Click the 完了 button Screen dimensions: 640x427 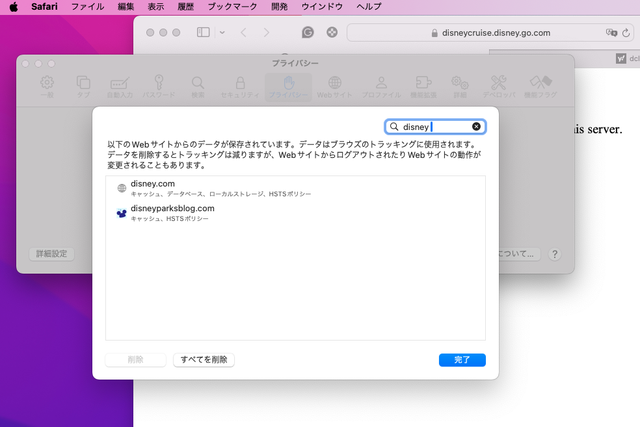(x=462, y=359)
